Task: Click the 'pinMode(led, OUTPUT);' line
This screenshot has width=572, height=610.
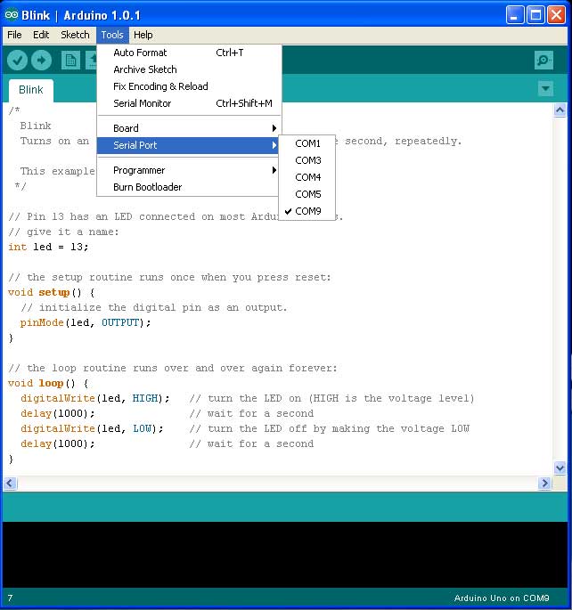Action: point(86,323)
